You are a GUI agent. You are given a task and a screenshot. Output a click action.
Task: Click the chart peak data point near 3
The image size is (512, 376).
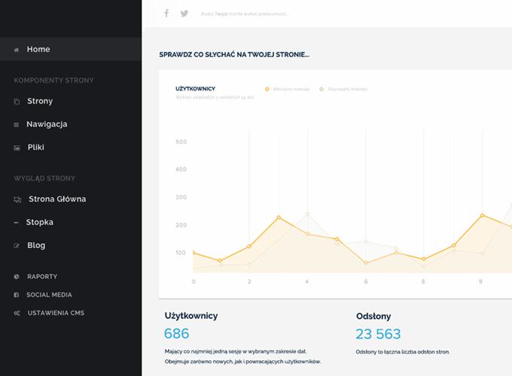click(279, 217)
